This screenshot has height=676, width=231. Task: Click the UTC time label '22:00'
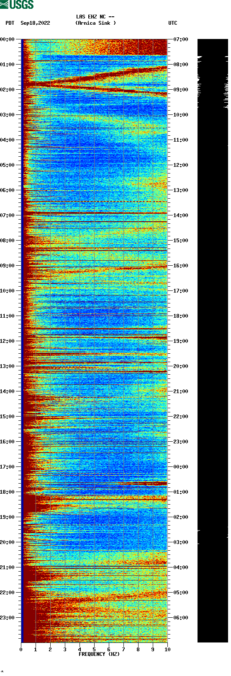point(181,417)
